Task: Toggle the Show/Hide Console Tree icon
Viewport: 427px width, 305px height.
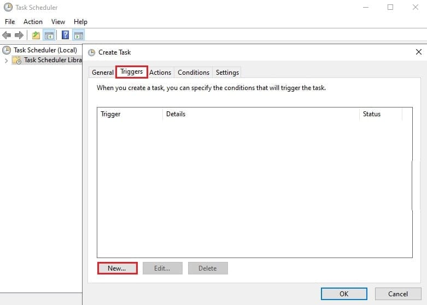Action: [x=49, y=35]
